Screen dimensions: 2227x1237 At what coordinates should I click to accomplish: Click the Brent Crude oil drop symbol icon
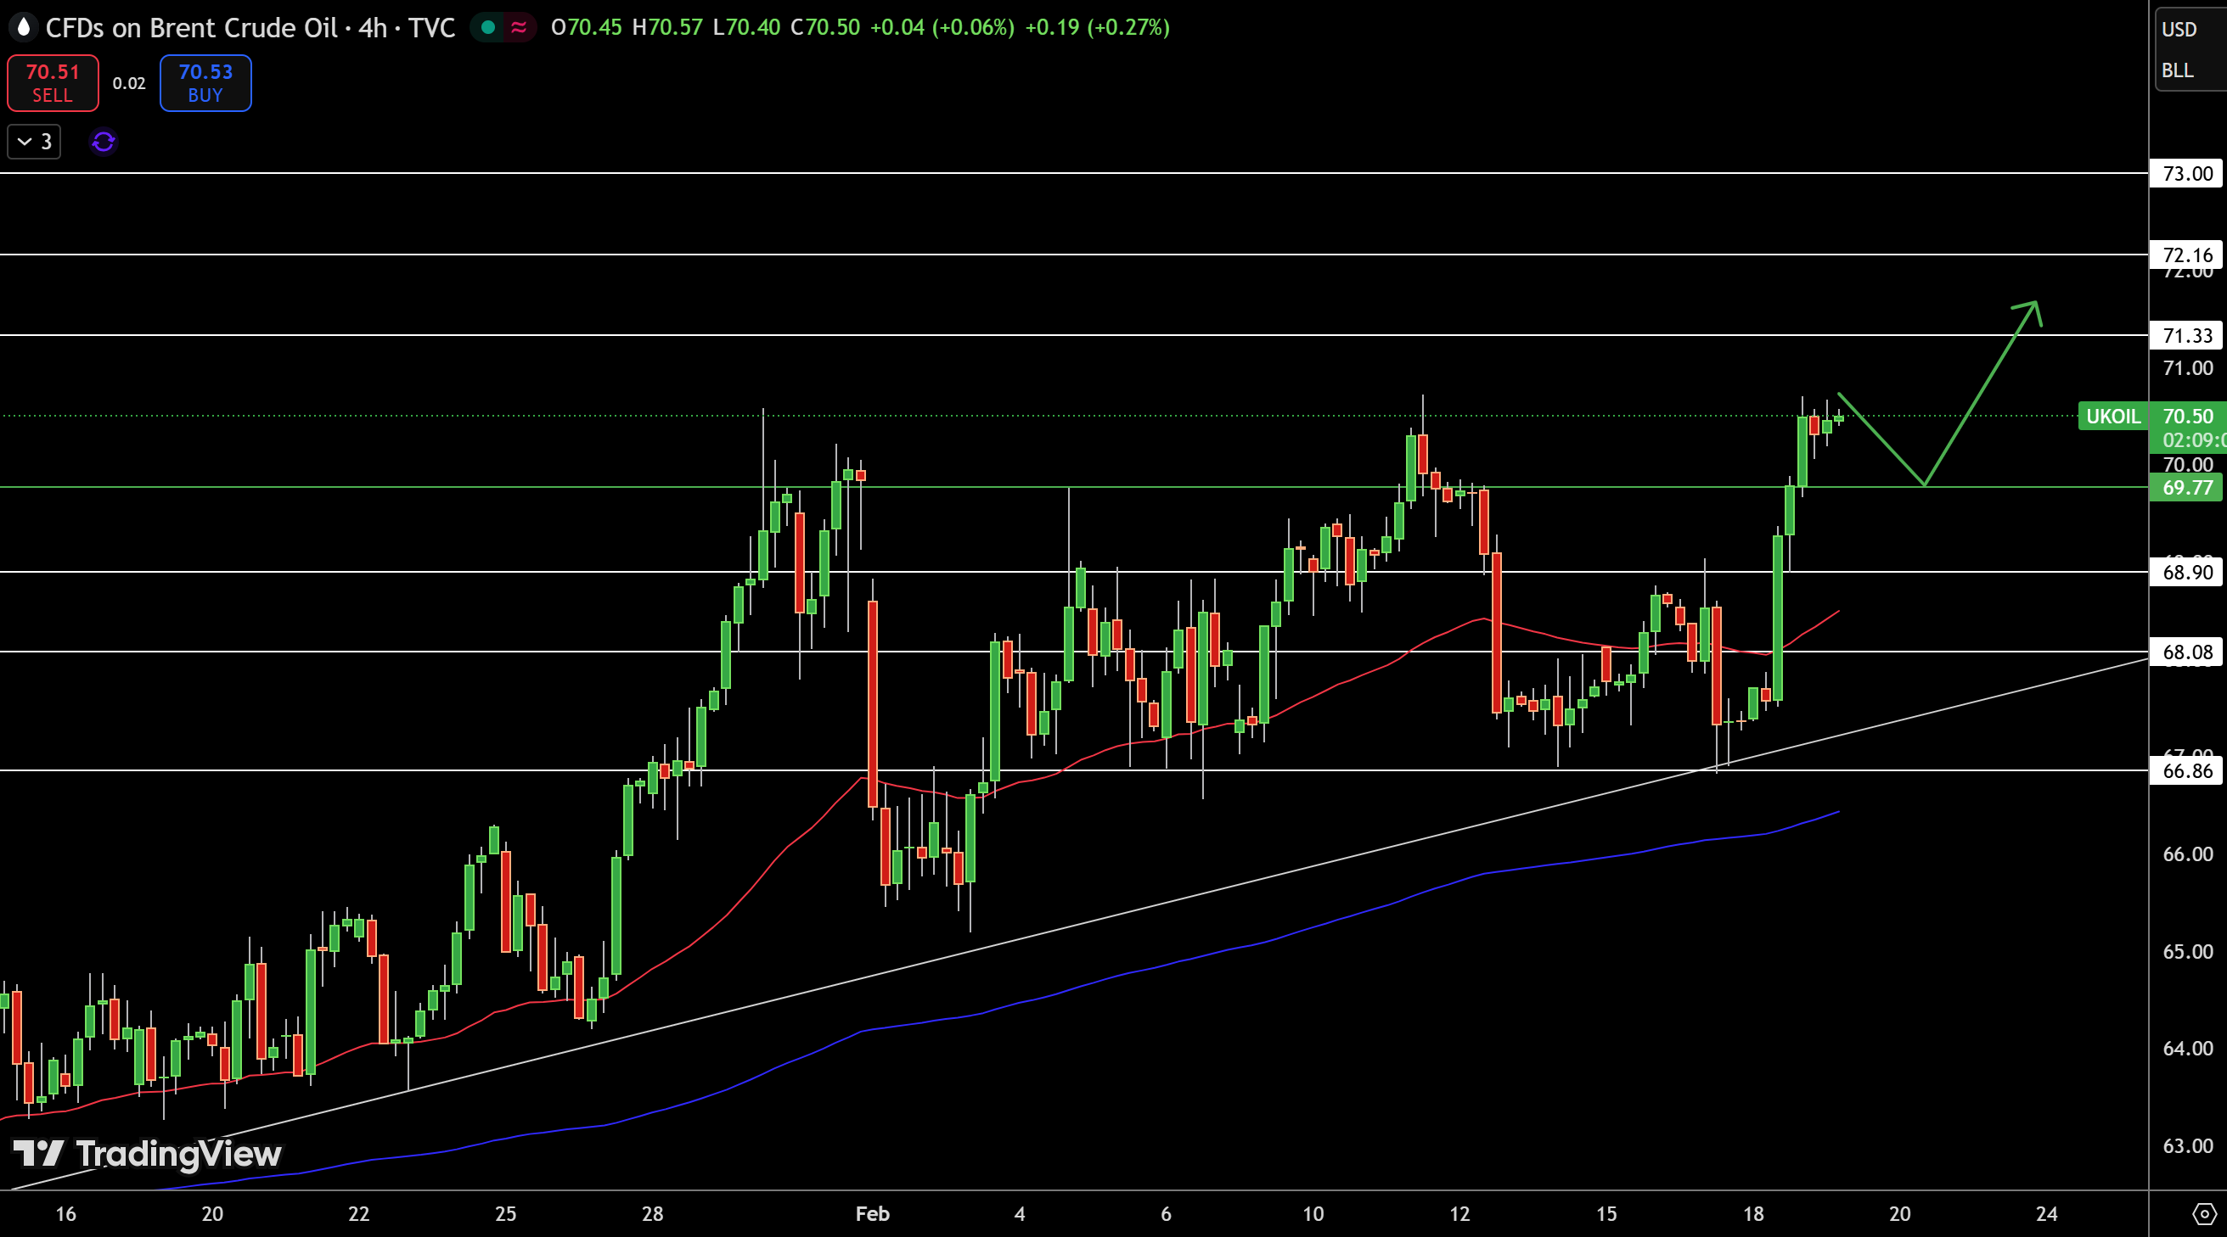tap(23, 28)
